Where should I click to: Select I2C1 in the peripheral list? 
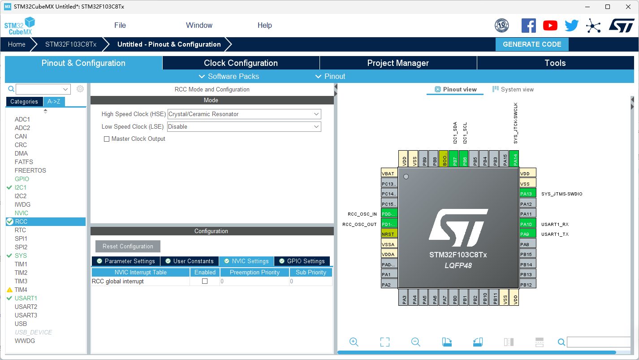pos(21,187)
